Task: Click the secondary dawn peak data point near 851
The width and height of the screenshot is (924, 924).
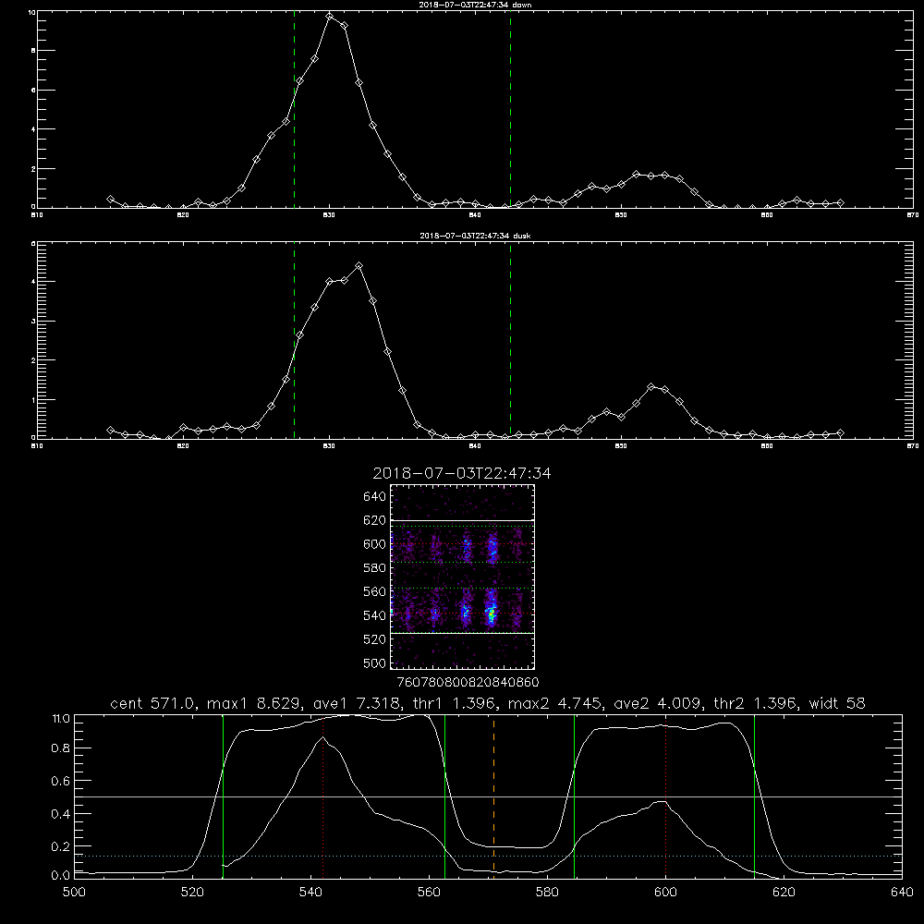Action: pyautogui.click(x=637, y=175)
